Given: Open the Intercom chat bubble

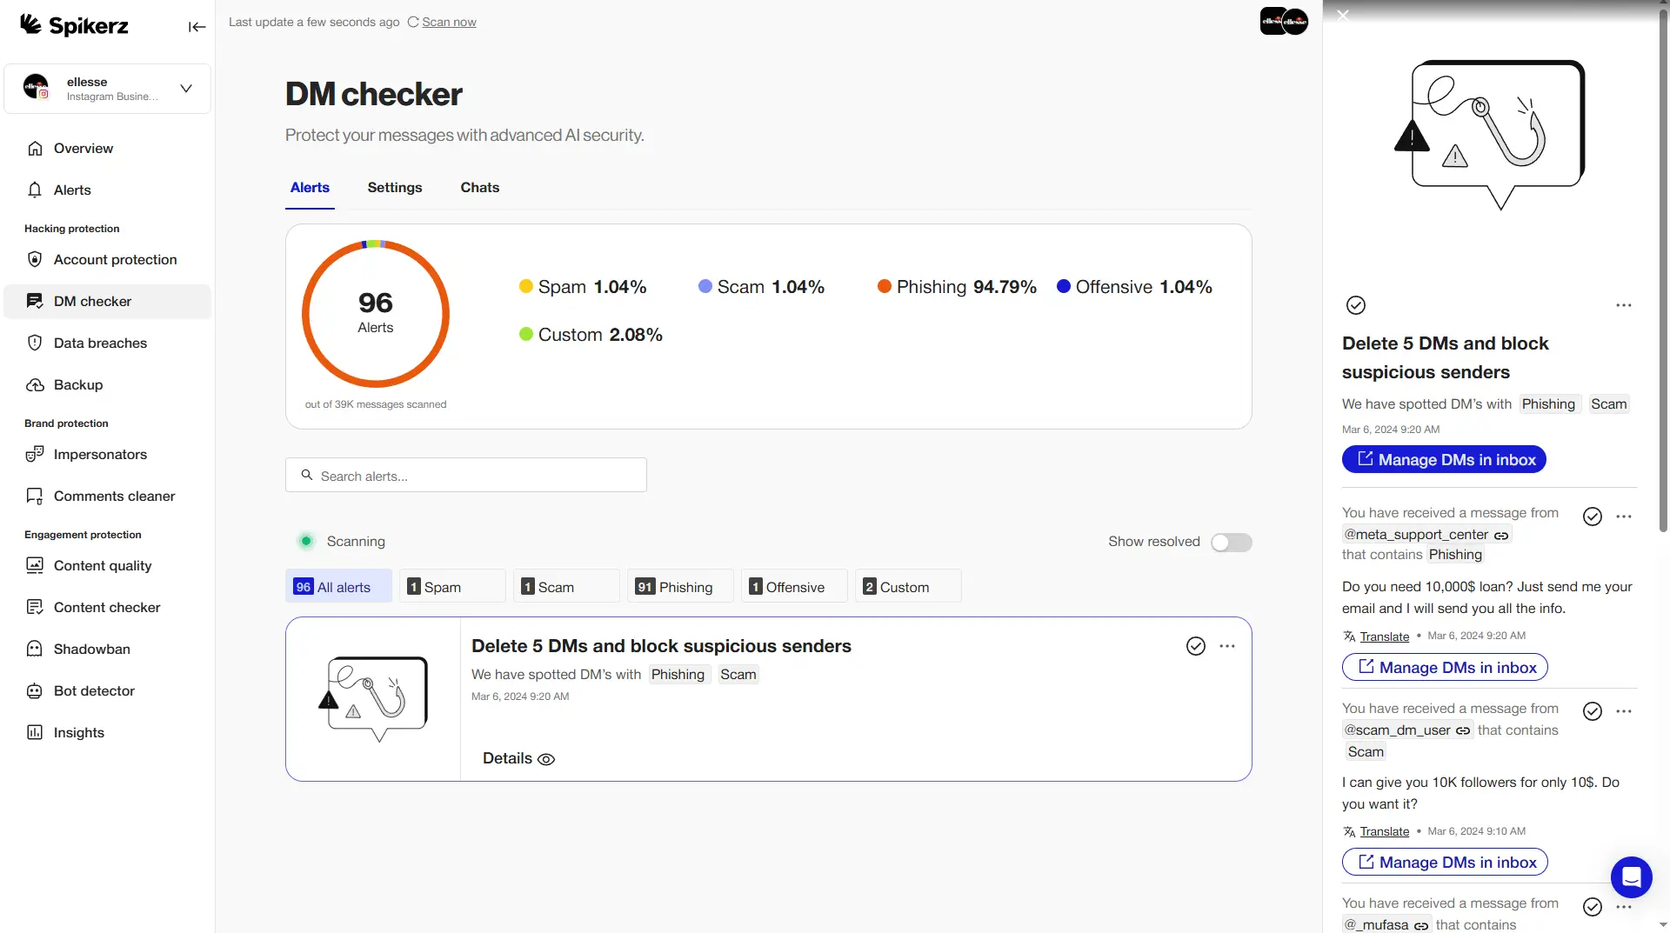Looking at the screenshot, I should 1631,877.
